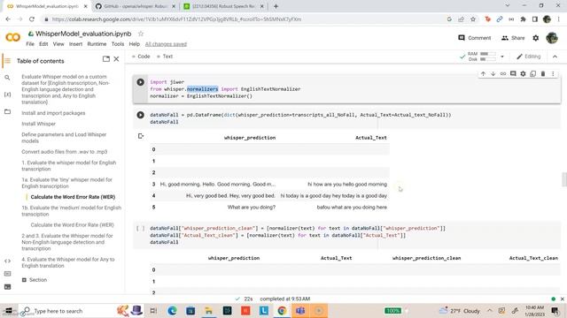Open the Table of contents sidebar icon

coord(7,61)
